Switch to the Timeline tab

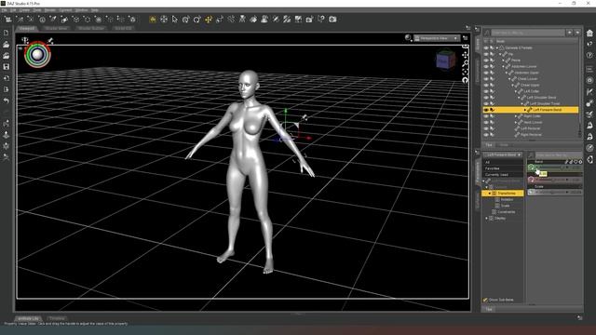[x=57, y=318]
